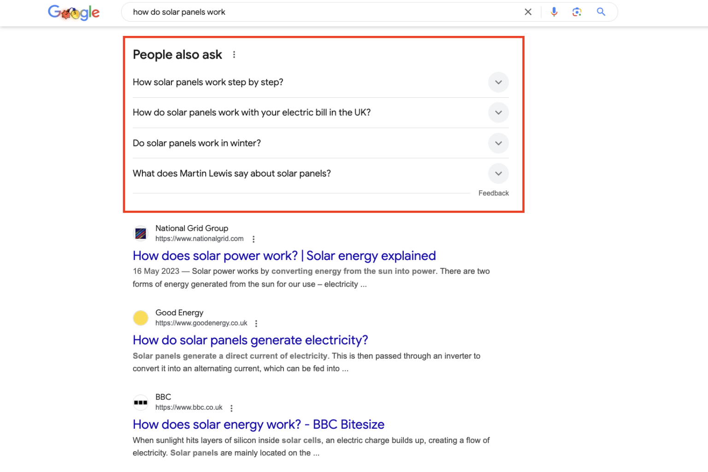708x472 pixels.
Task: Click the magnifying glass search button
Action: pyautogui.click(x=601, y=12)
